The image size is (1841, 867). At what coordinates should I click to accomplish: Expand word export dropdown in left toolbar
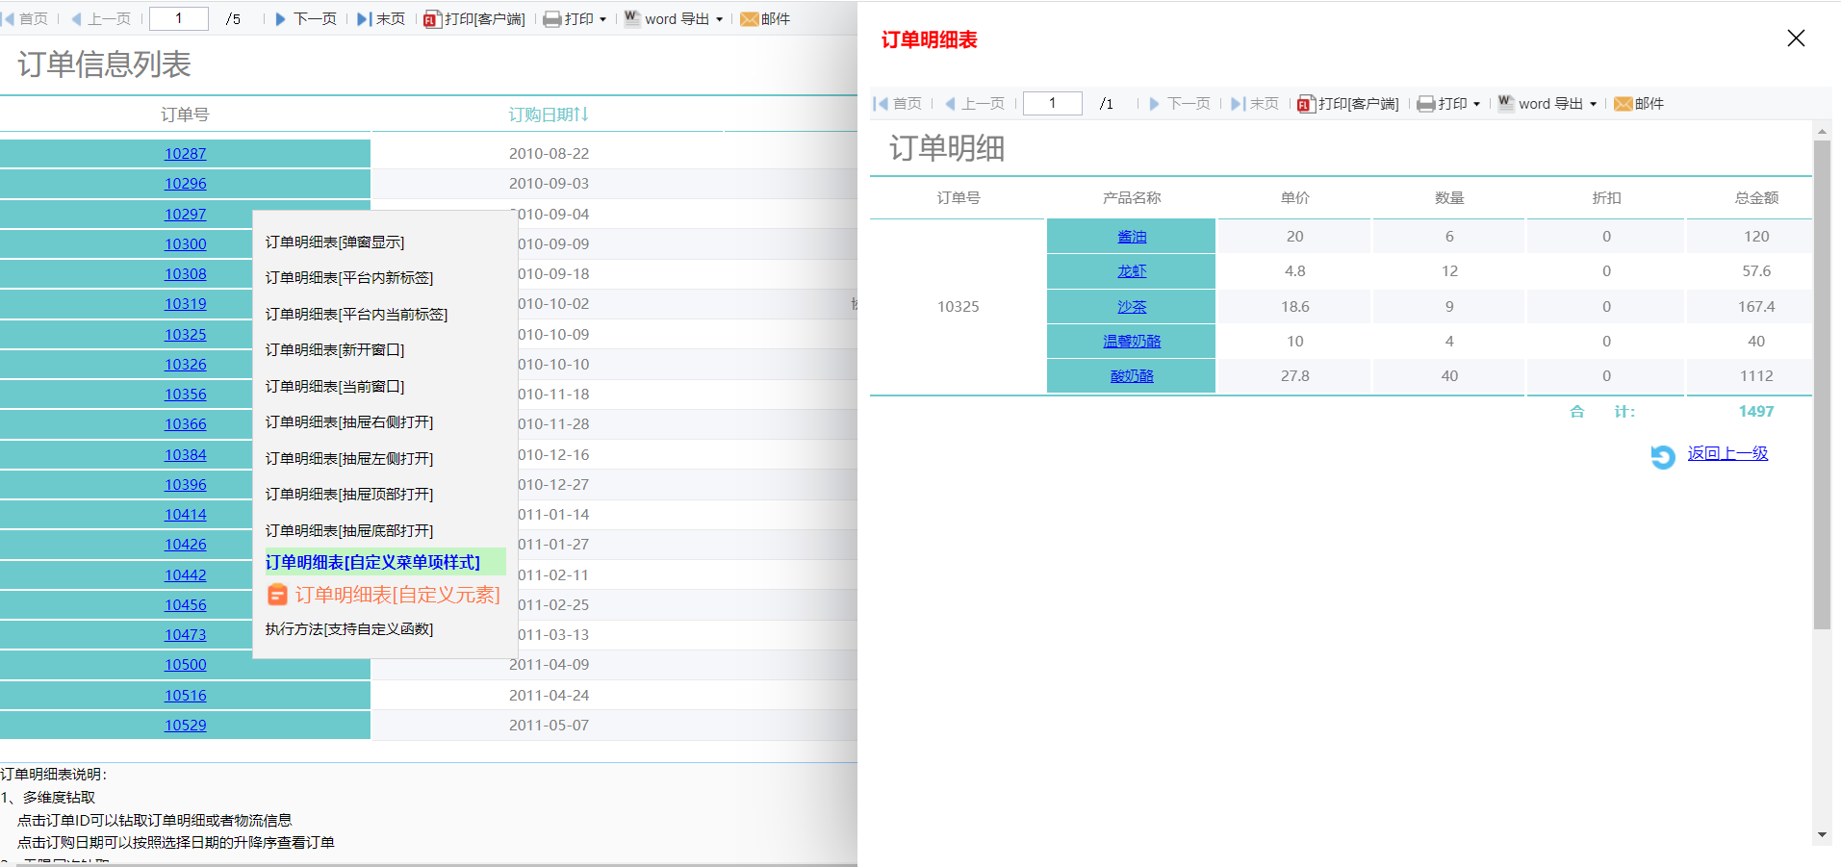click(719, 19)
